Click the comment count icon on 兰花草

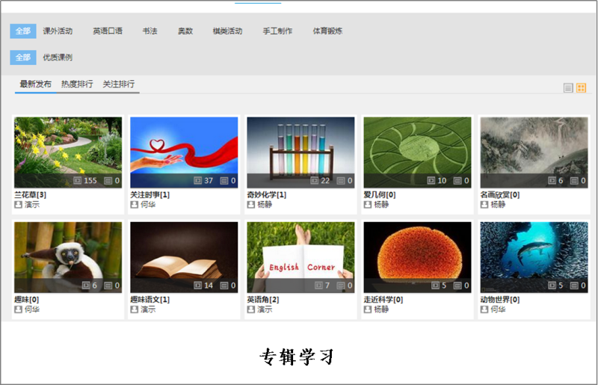[x=108, y=180]
